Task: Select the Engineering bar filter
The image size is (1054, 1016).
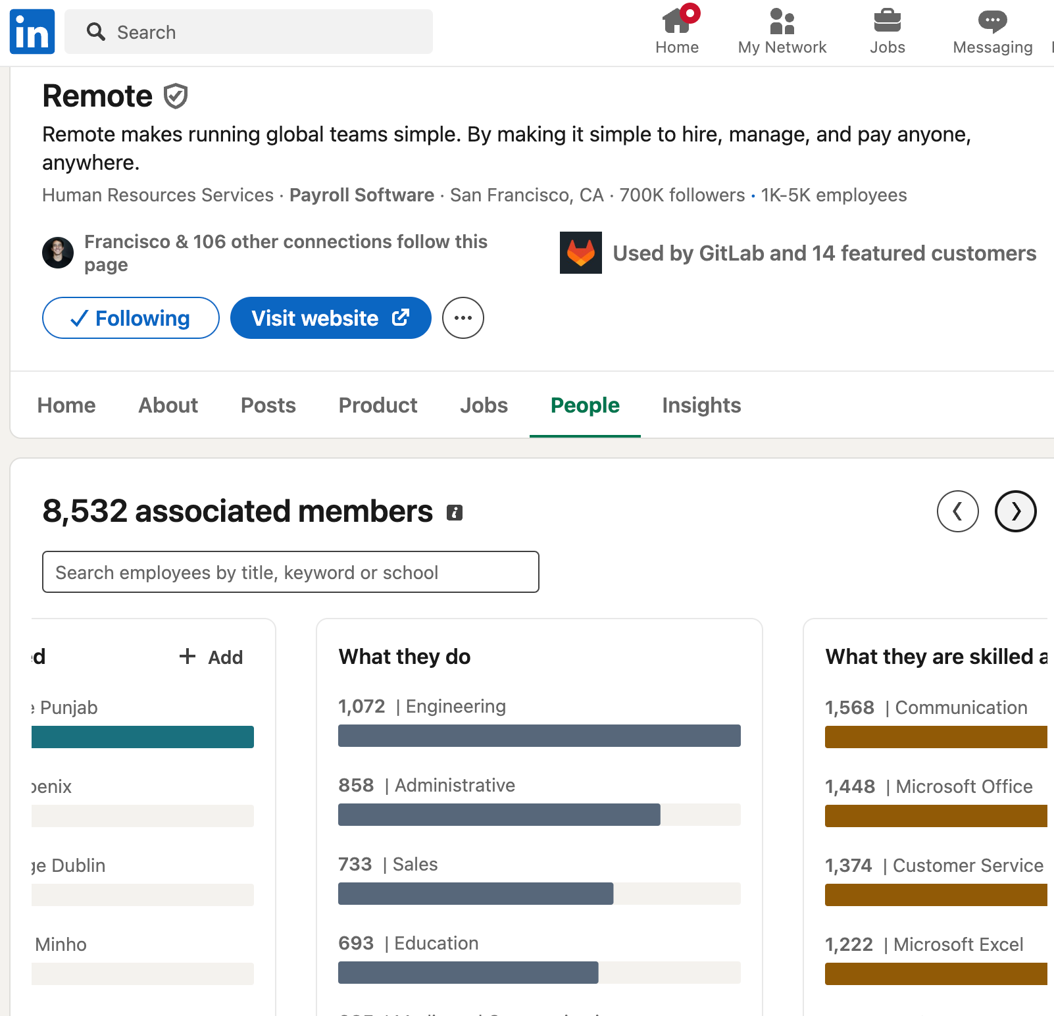Action: coord(540,736)
